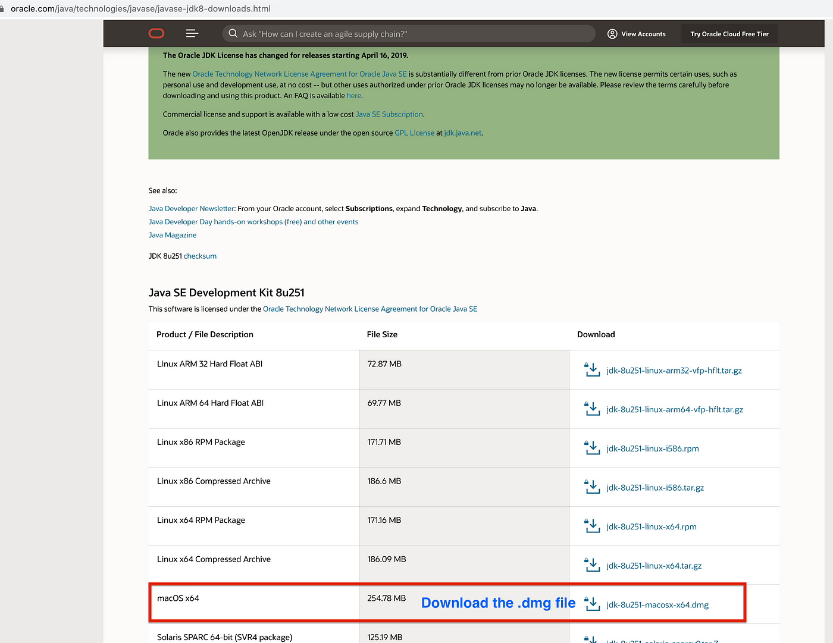Click the browser URL address text

click(x=140, y=8)
